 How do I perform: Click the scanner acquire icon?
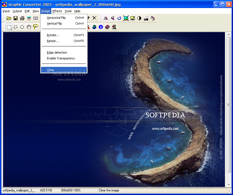[29, 18]
